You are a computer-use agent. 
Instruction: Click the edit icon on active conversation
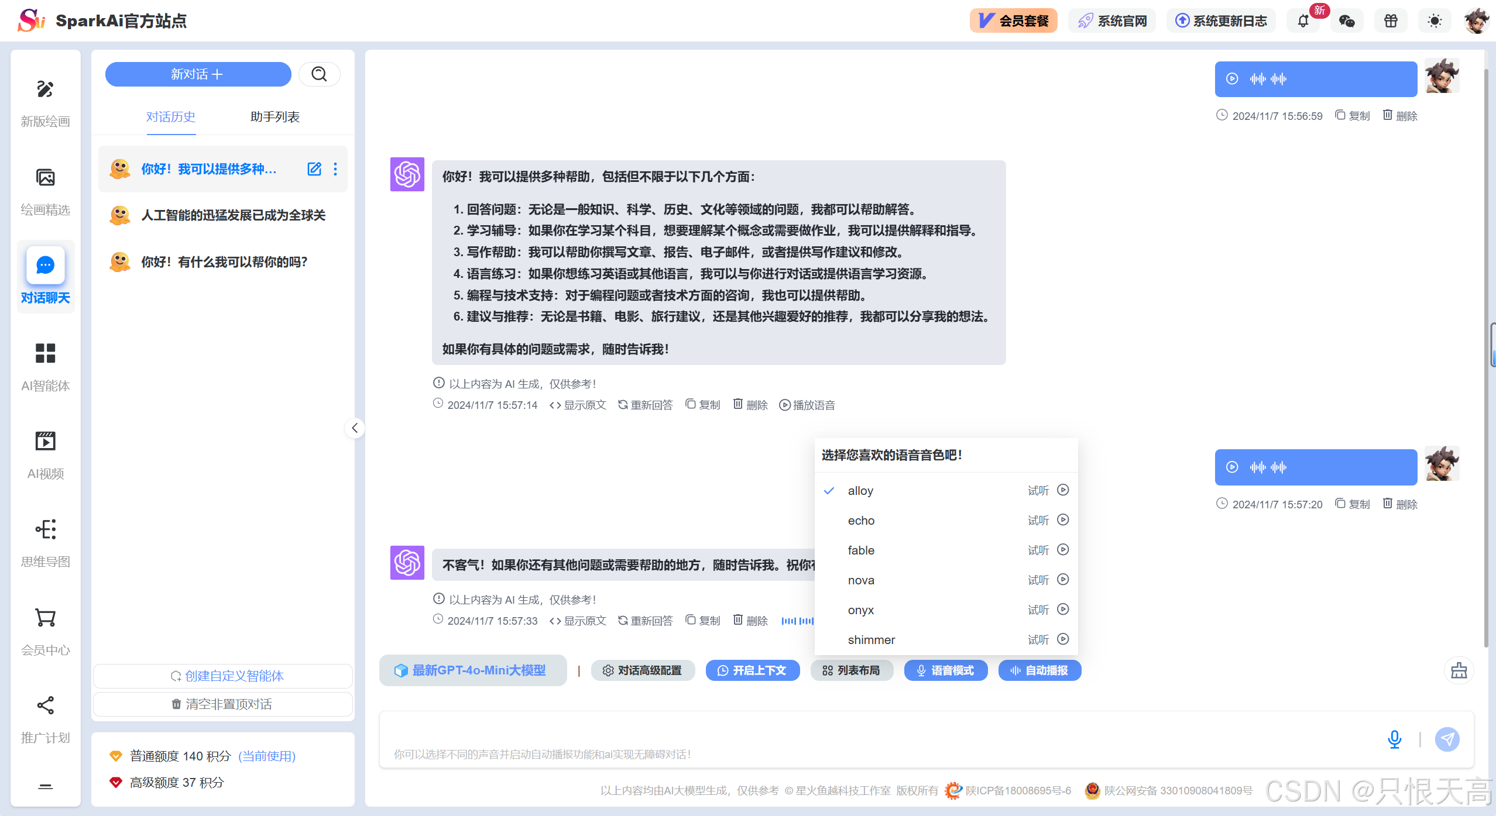coord(314,169)
